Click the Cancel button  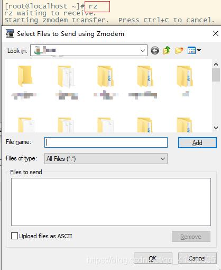click(x=197, y=258)
